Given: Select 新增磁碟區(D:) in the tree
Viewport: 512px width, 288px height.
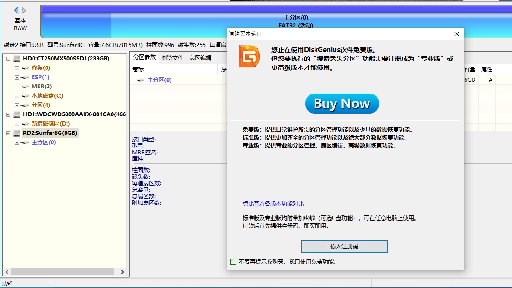Looking at the screenshot, I should (x=51, y=124).
